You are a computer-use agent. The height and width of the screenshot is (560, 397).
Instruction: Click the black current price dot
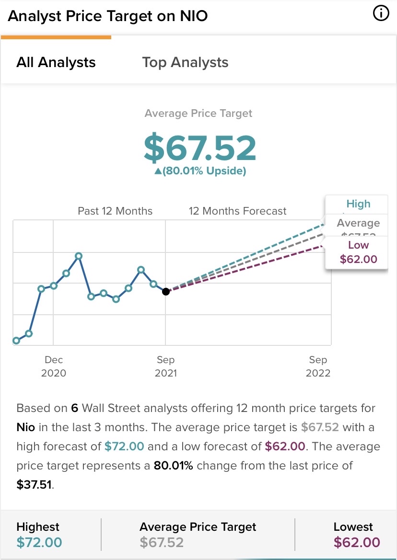166,291
